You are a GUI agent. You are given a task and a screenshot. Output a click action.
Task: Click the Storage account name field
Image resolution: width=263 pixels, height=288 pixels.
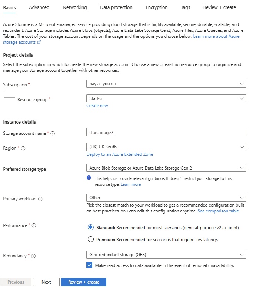pyautogui.click(x=166, y=132)
